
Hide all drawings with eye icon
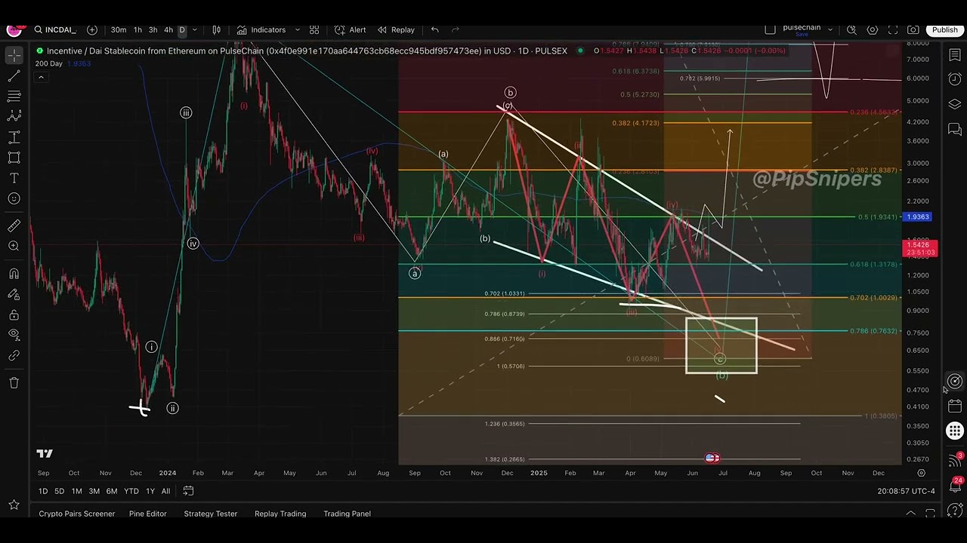coord(14,335)
